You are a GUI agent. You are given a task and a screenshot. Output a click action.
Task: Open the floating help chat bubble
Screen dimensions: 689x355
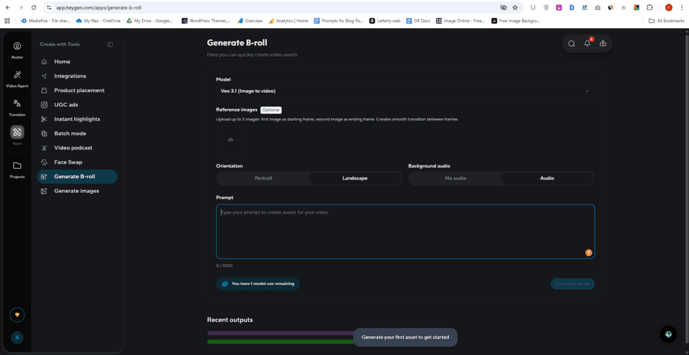point(668,334)
